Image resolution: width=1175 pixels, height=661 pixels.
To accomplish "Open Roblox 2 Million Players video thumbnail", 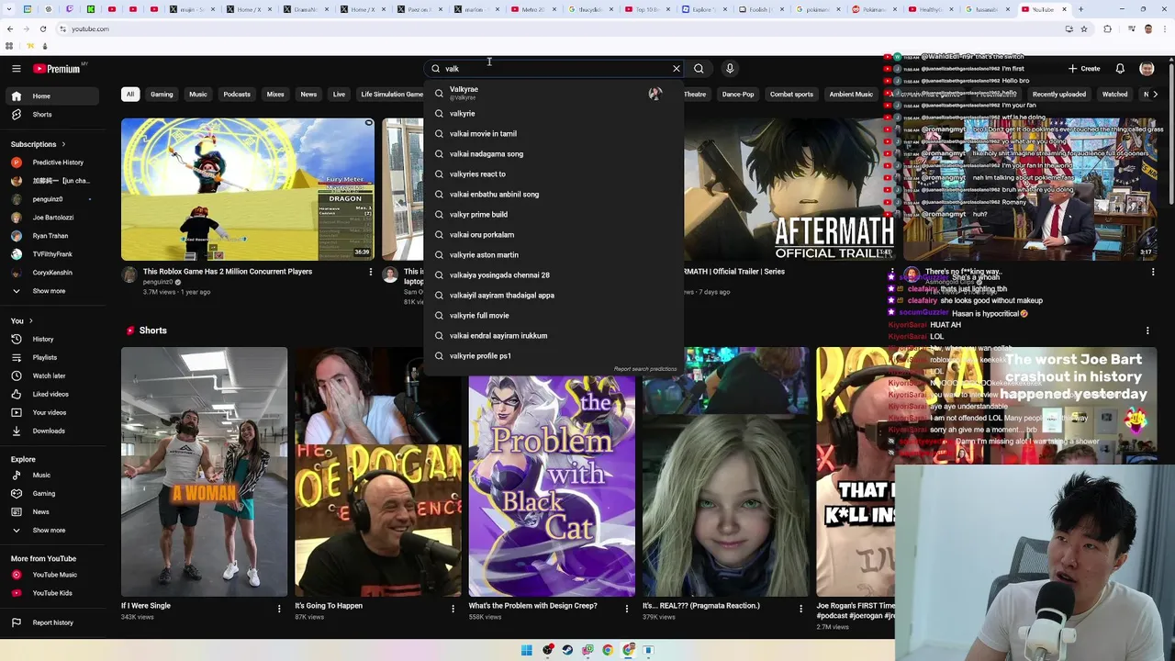I will tap(248, 189).
